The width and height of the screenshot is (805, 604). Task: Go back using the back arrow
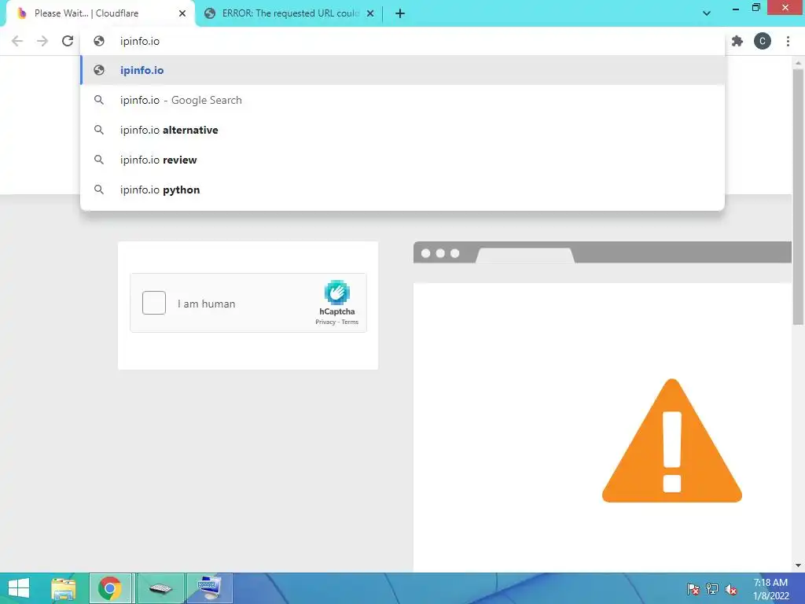[x=17, y=41]
